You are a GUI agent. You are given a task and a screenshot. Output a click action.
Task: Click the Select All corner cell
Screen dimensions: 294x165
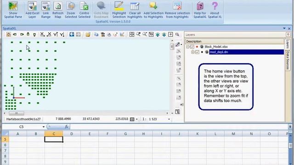click(5, 134)
